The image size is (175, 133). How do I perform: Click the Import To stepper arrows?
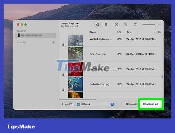[112, 104]
